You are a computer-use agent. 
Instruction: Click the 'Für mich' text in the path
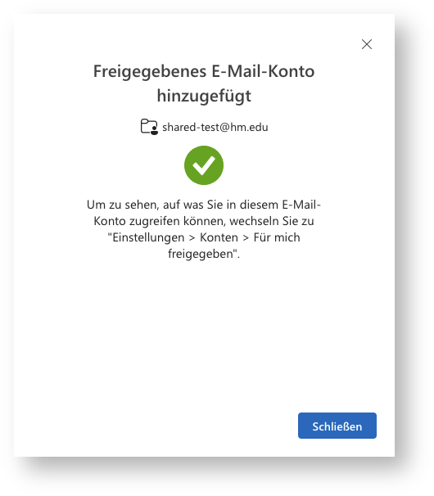(x=277, y=237)
